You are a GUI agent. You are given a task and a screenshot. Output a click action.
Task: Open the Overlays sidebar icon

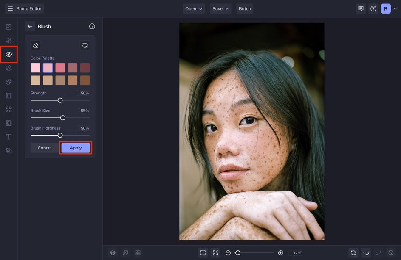point(8,123)
